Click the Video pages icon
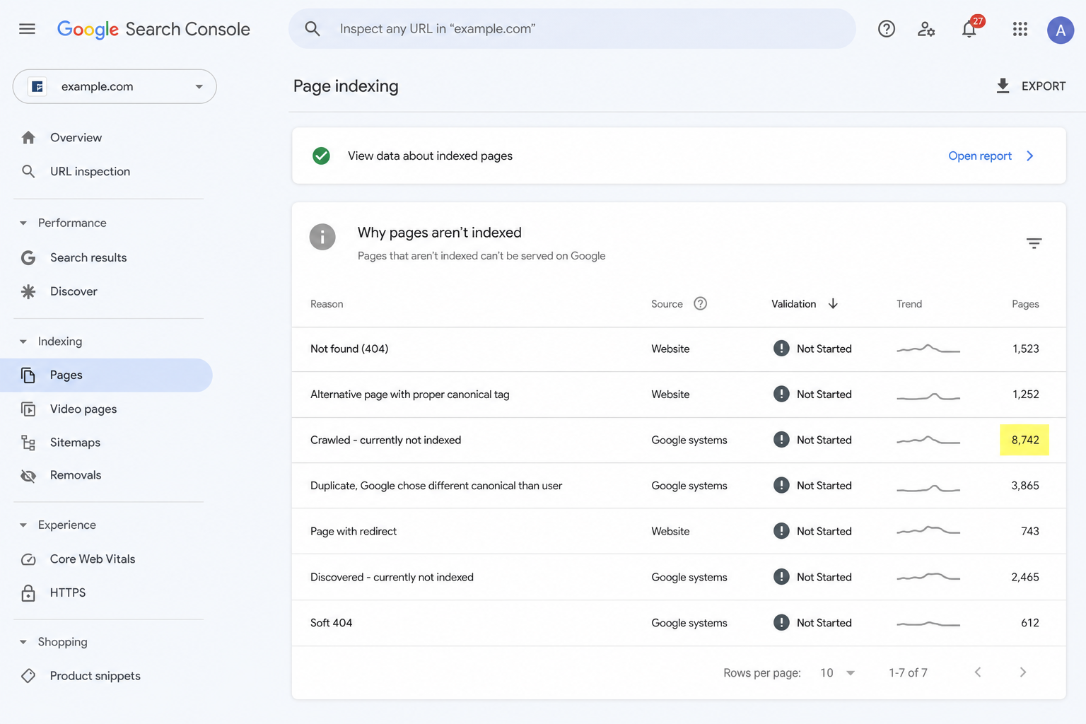1086x724 pixels. (x=28, y=409)
